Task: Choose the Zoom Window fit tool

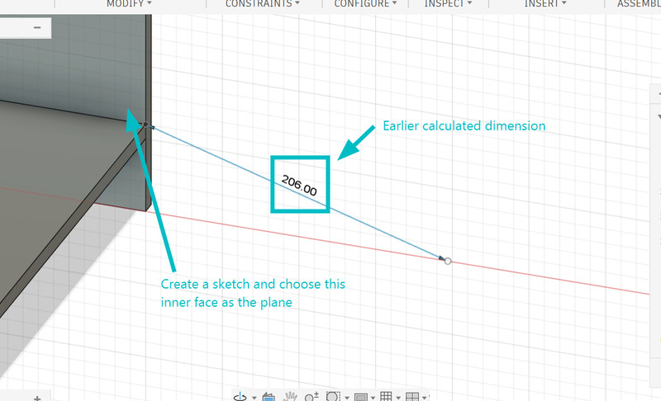Action: pos(333,397)
